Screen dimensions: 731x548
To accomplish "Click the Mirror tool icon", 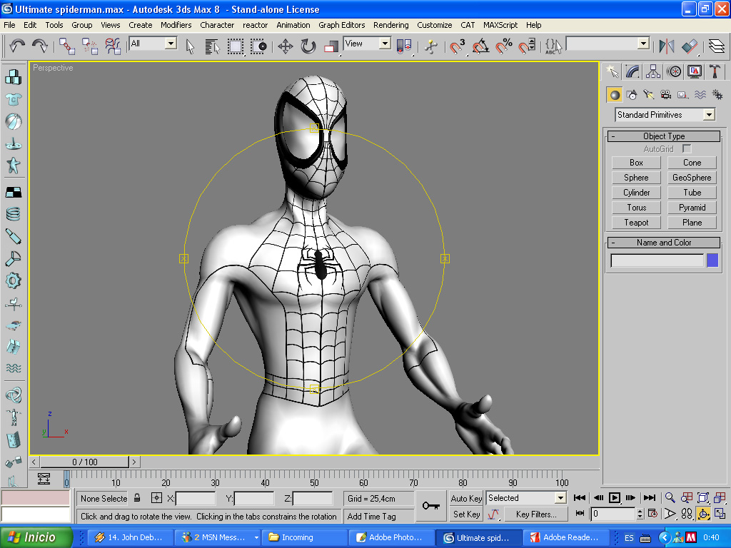I will pyautogui.click(x=667, y=46).
